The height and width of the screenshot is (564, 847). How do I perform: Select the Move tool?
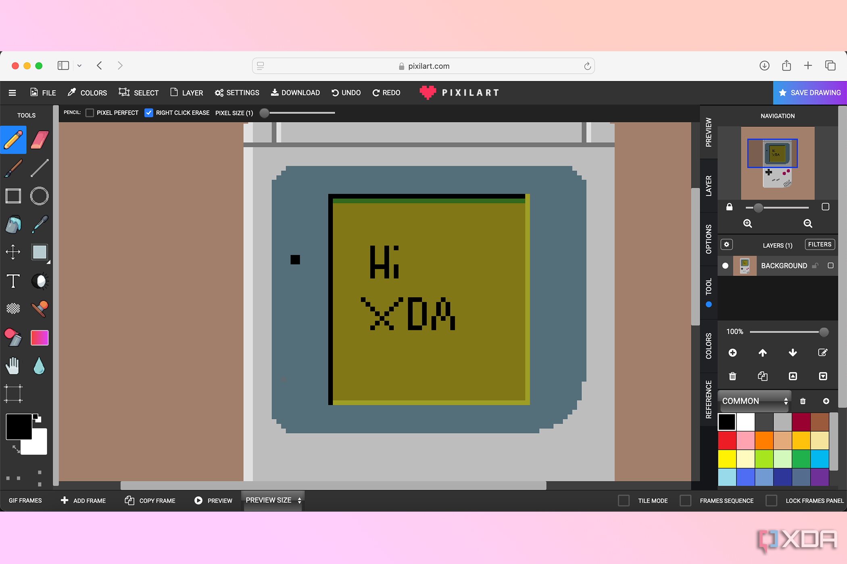(x=13, y=252)
